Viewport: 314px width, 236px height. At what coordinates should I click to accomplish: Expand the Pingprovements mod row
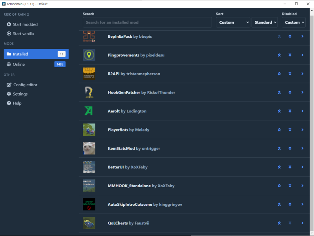302,55
